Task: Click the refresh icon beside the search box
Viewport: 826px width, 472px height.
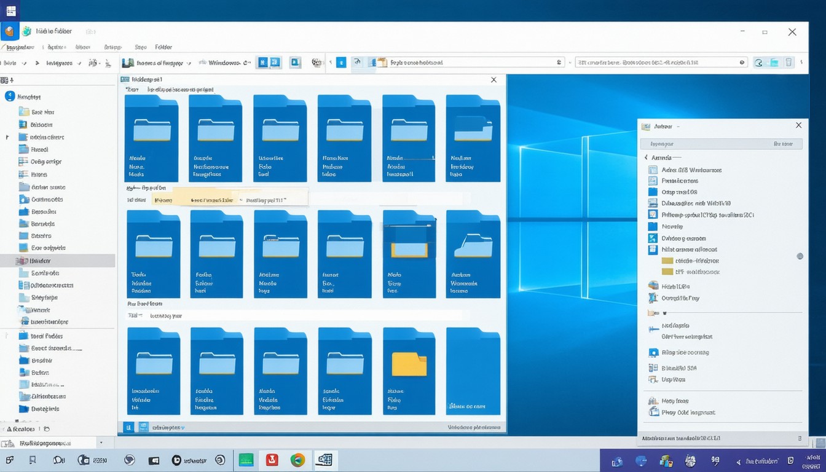Action: pos(758,62)
